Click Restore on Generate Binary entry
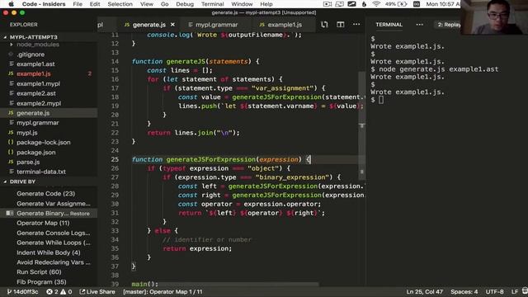Viewport: 528px width, 297px height. coord(80,214)
